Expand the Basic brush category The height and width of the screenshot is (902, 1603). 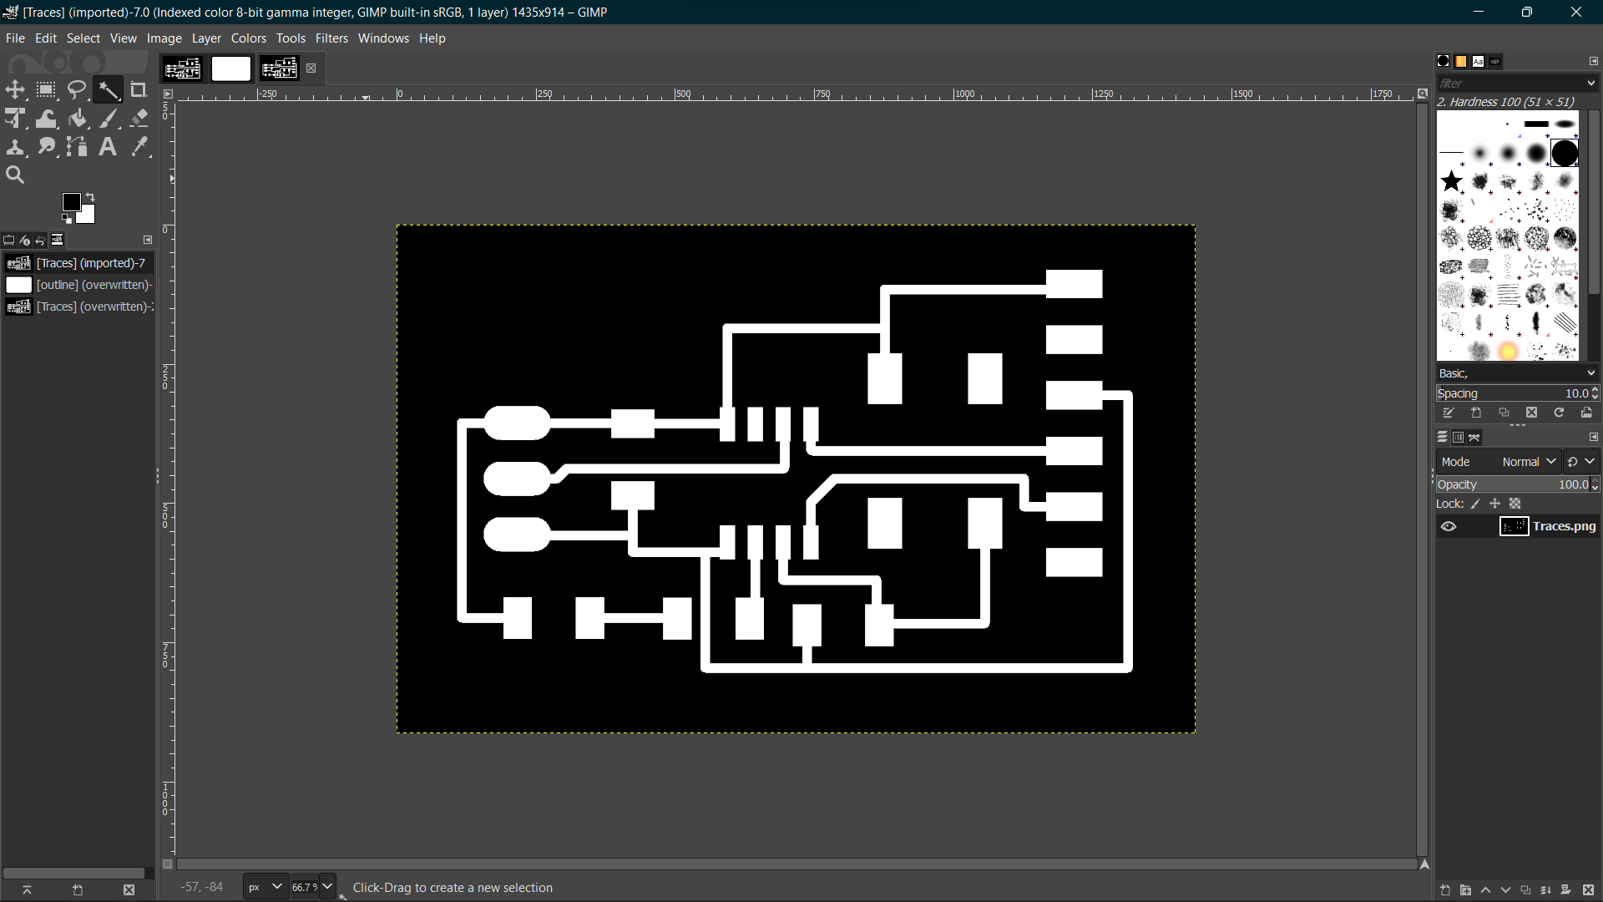[x=1590, y=372]
